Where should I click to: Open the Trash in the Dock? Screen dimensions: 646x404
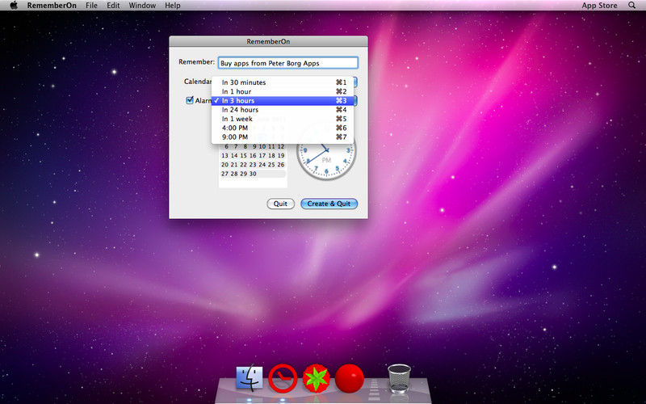[399, 378]
